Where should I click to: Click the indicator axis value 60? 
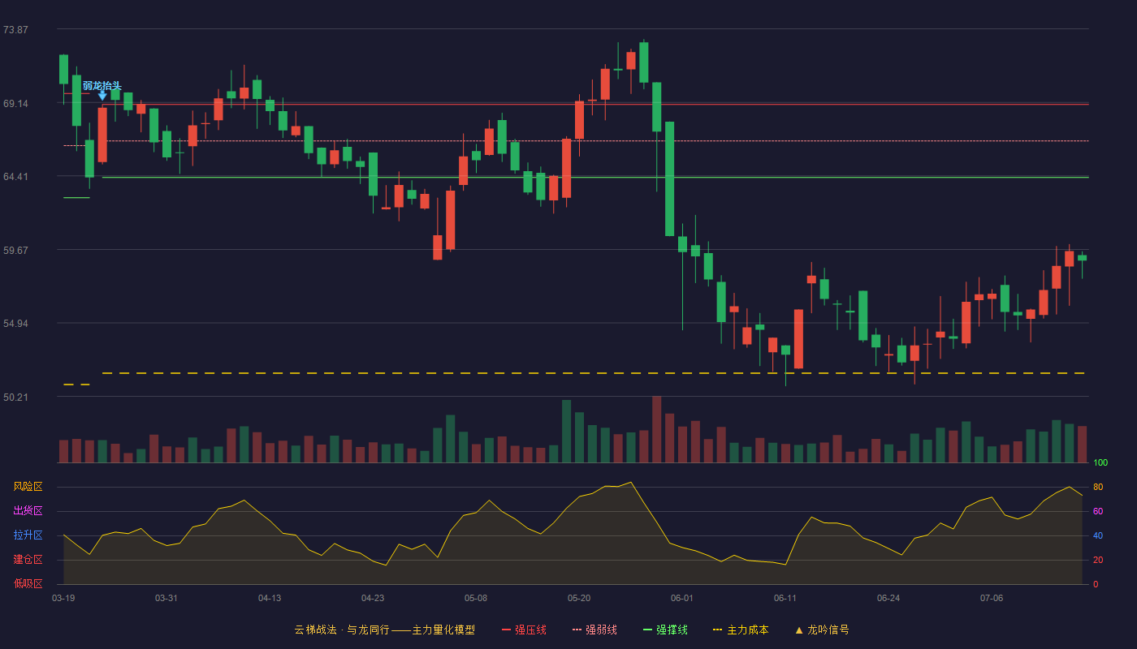click(x=1098, y=511)
